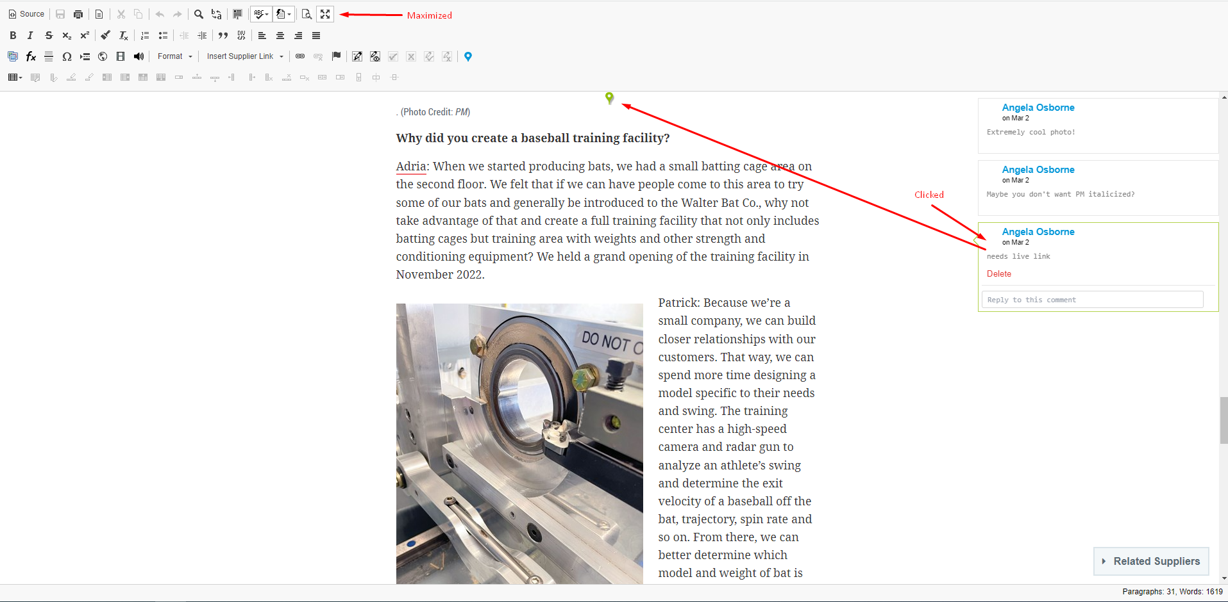Expand the Related Suppliers panel
The image size is (1228, 602).
tap(1151, 561)
